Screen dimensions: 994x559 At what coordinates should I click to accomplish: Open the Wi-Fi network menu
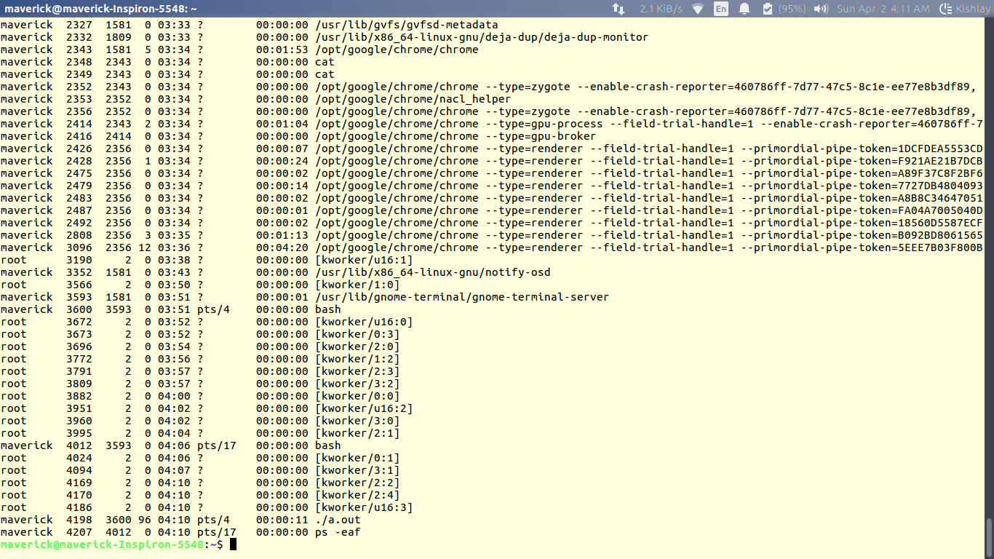point(698,9)
